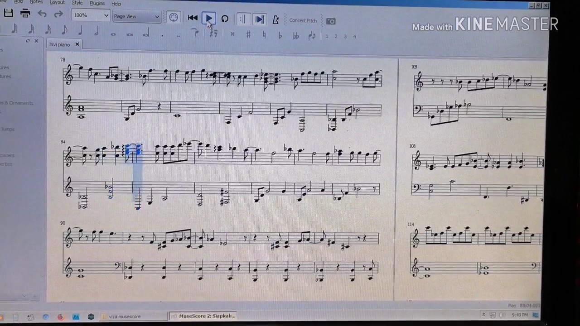Screen dimensions: 580x326
Task: Open the Page View mode dropdown
Action: (x=136, y=17)
